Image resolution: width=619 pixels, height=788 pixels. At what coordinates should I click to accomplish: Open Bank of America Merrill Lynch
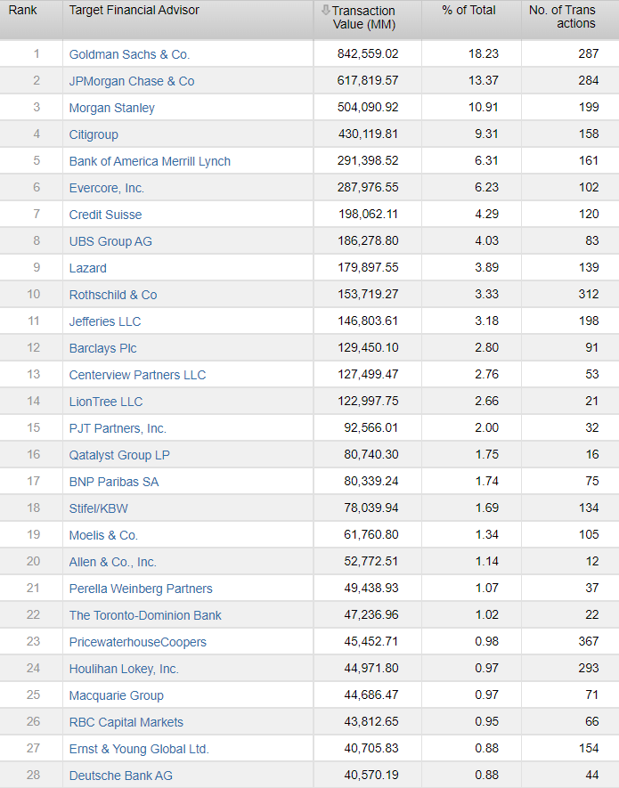click(x=150, y=161)
